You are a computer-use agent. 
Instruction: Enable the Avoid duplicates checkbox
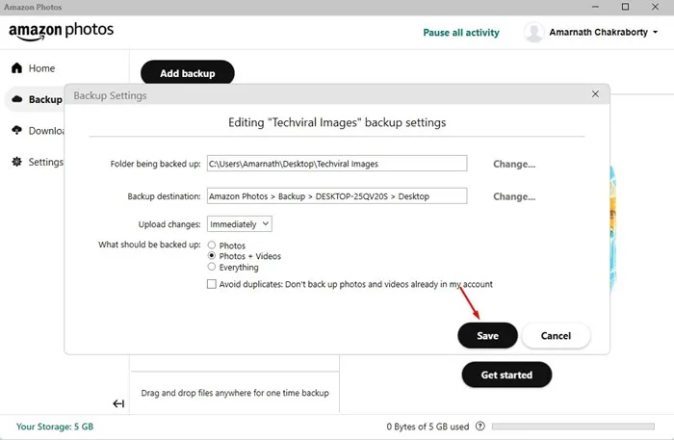(212, 284)
